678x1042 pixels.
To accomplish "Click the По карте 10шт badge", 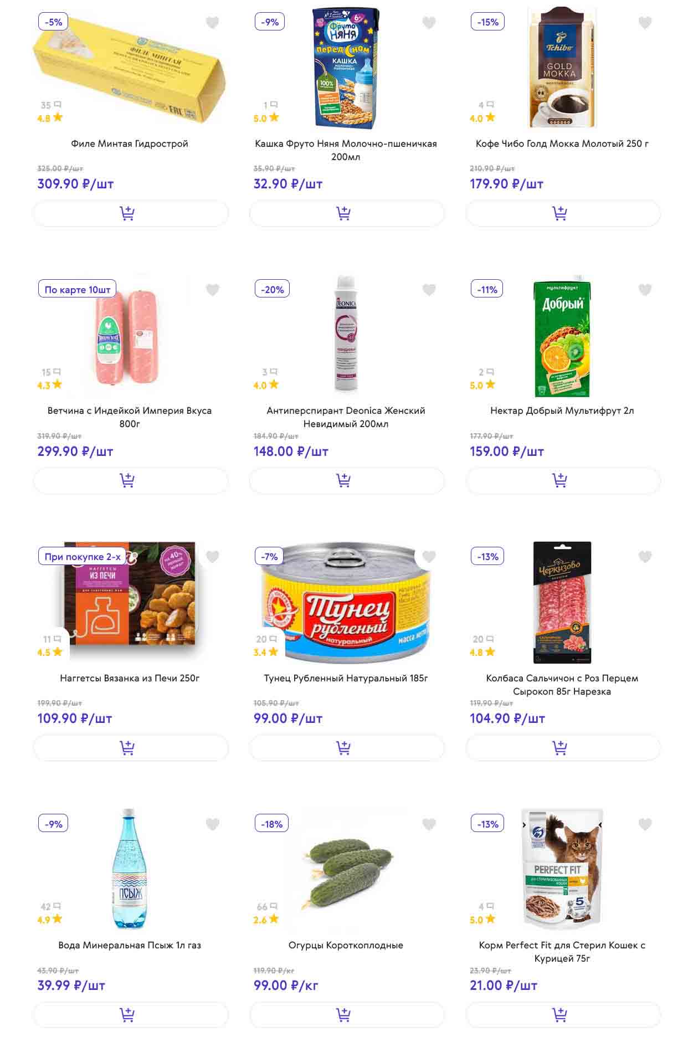I will [x=77, y=290].
